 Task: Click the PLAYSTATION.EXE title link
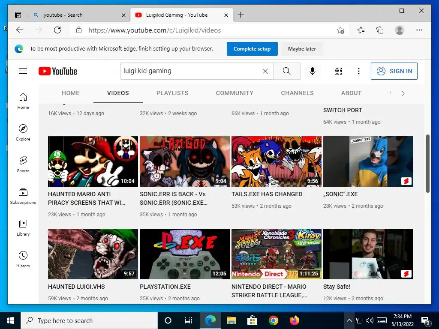point(165,287)
